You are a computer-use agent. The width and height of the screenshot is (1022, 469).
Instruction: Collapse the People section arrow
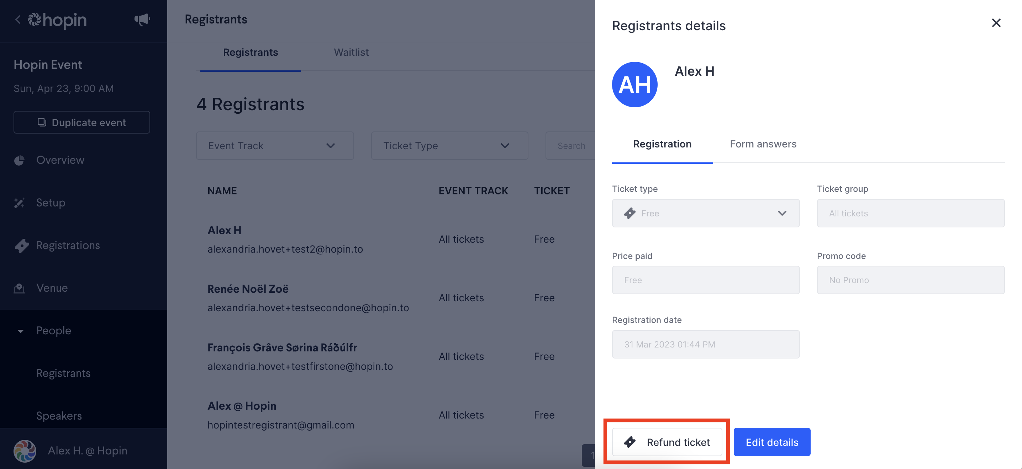21,331
